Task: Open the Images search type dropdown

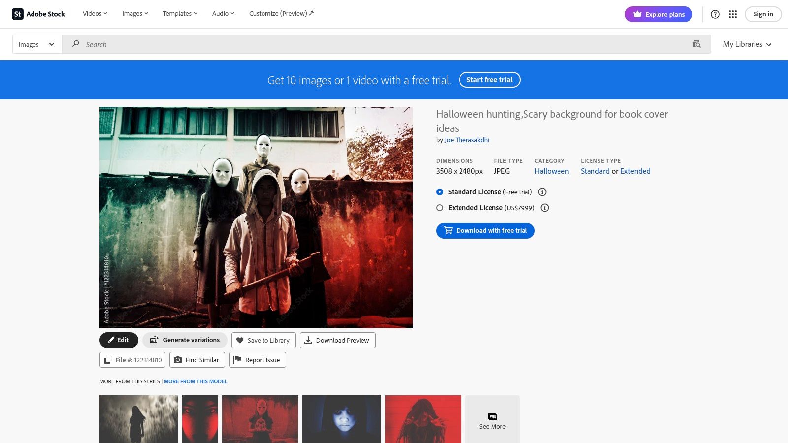Action: pyautogui.click(x=37, y=44)
